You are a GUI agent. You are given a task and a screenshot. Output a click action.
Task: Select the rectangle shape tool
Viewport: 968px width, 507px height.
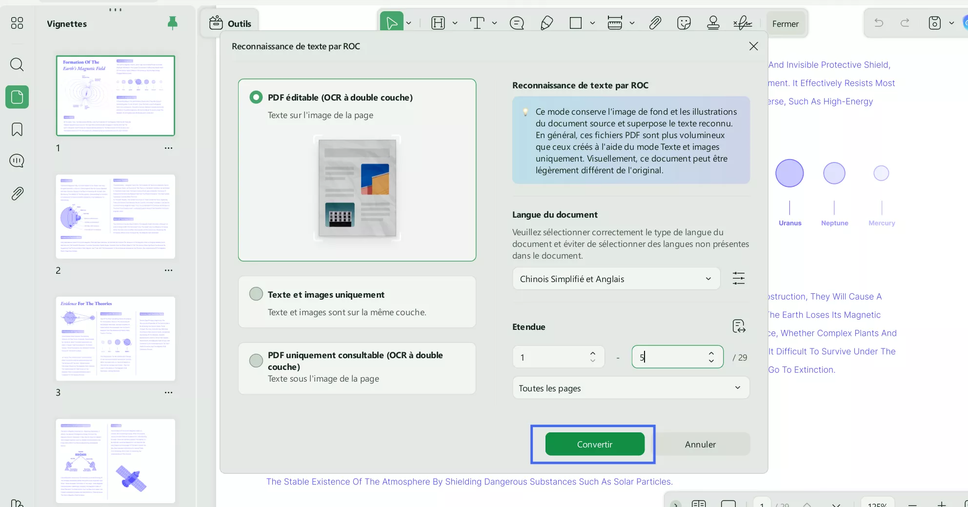point(576,23)
